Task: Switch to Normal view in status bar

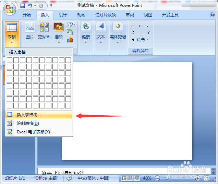Action: click(124, 178)
